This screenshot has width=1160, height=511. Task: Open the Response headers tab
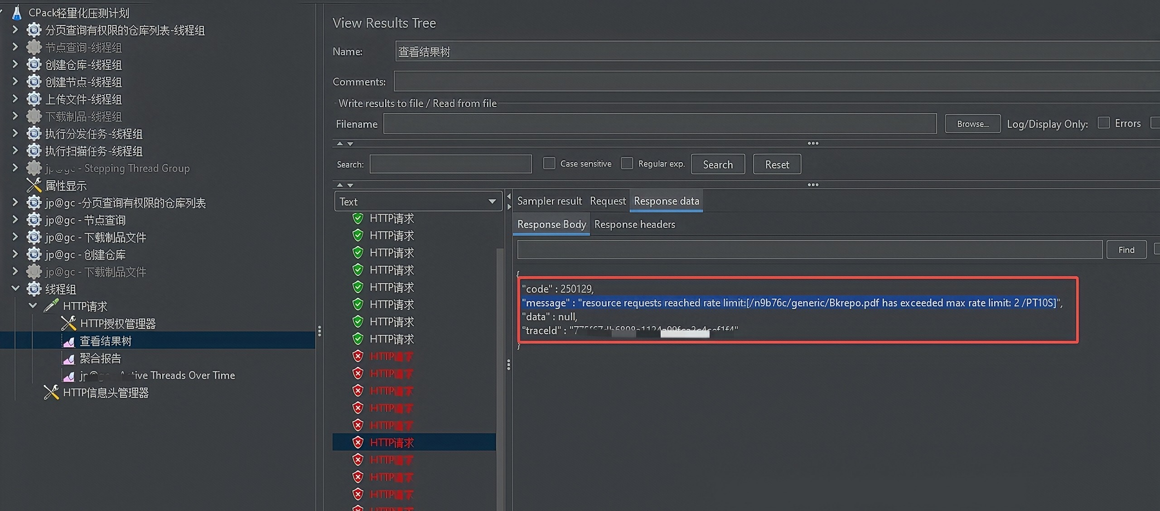pyautogui.click(x=634, y=225)
